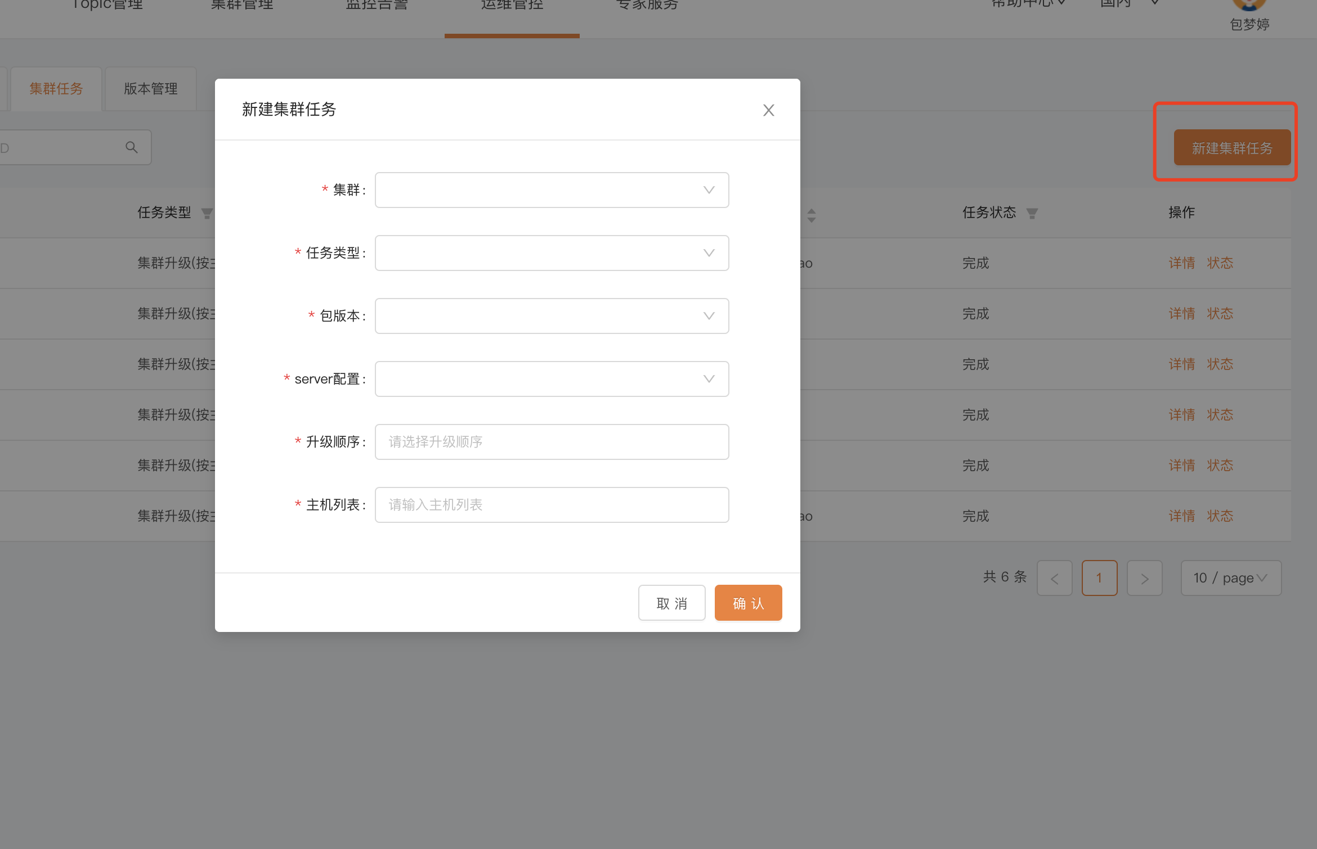The height and width of the screenshot is (849, 1317).
Task: Go to the next page arrow
Action: [x=1144, y=578]
